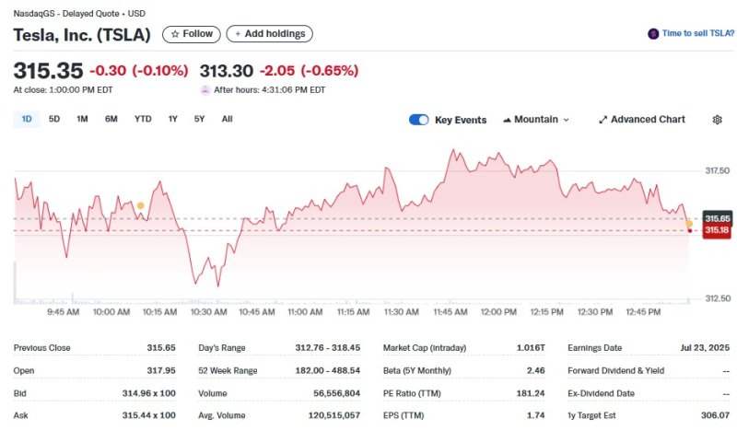This screenshot has height=431, width=737.
Task: Open the Time to sell TSLA? link
Action: [697, 33]
